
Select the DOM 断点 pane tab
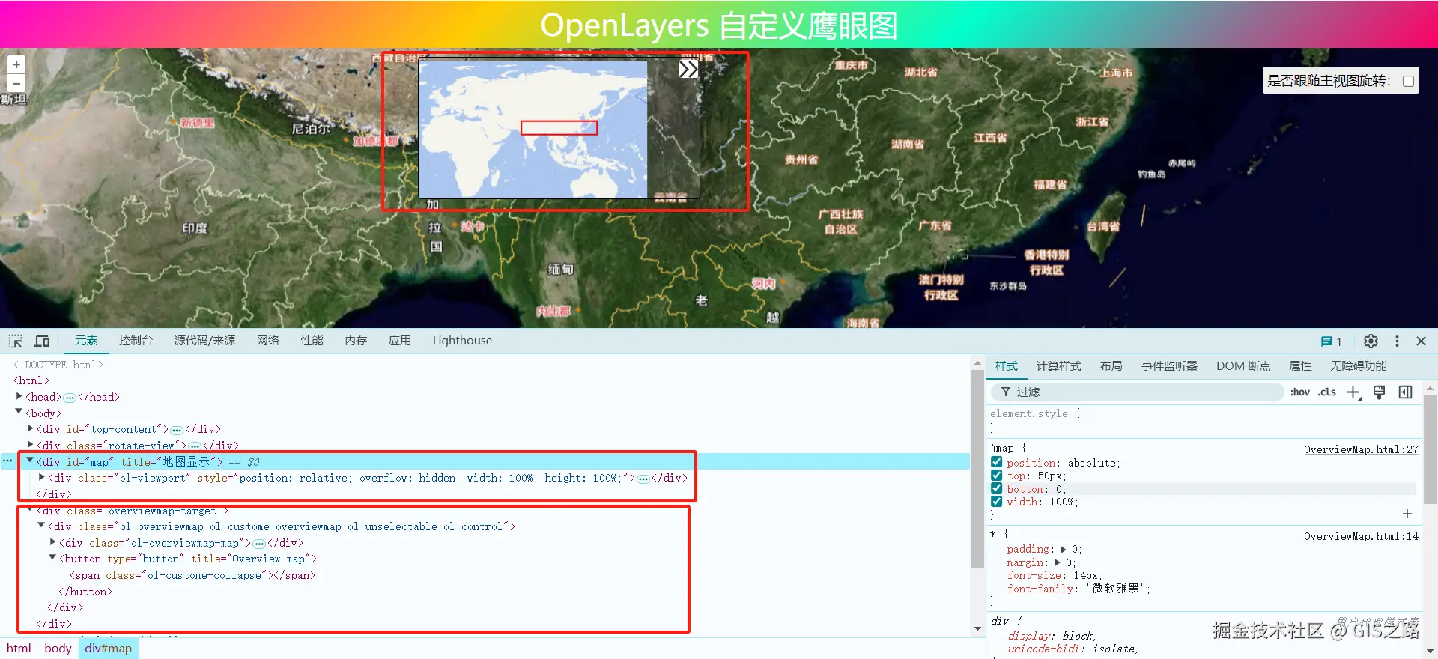pos(1243,366)
